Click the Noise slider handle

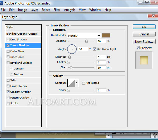(68, 90)
